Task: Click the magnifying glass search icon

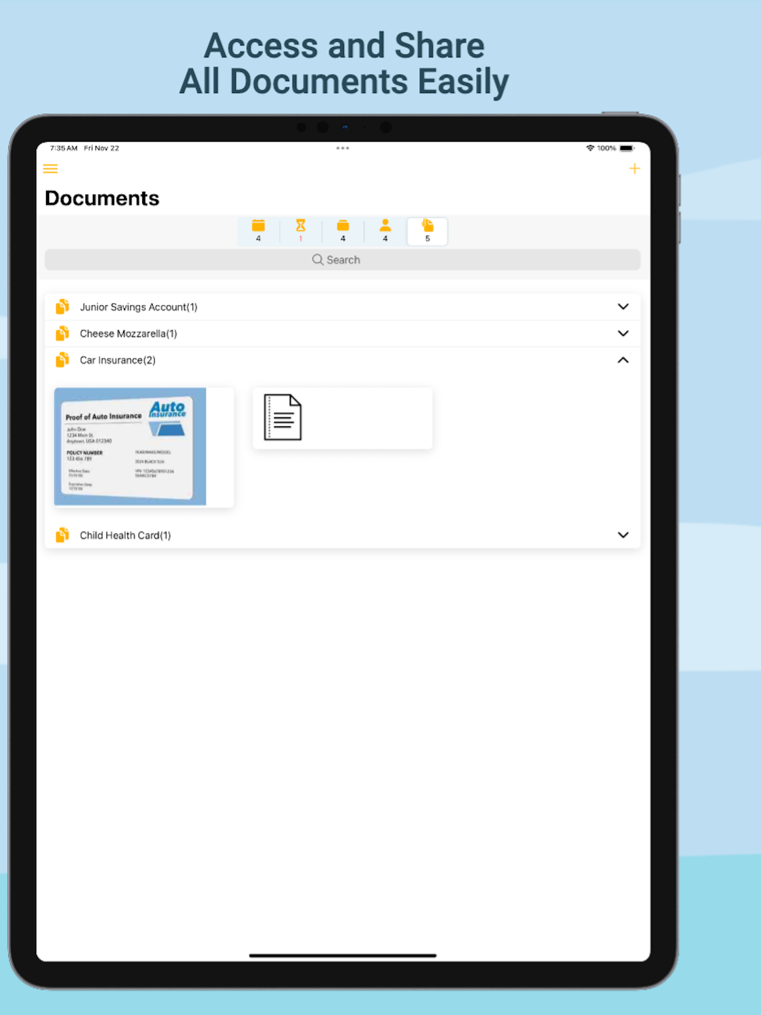Action: pyautogui.click(x=317, y=260)
